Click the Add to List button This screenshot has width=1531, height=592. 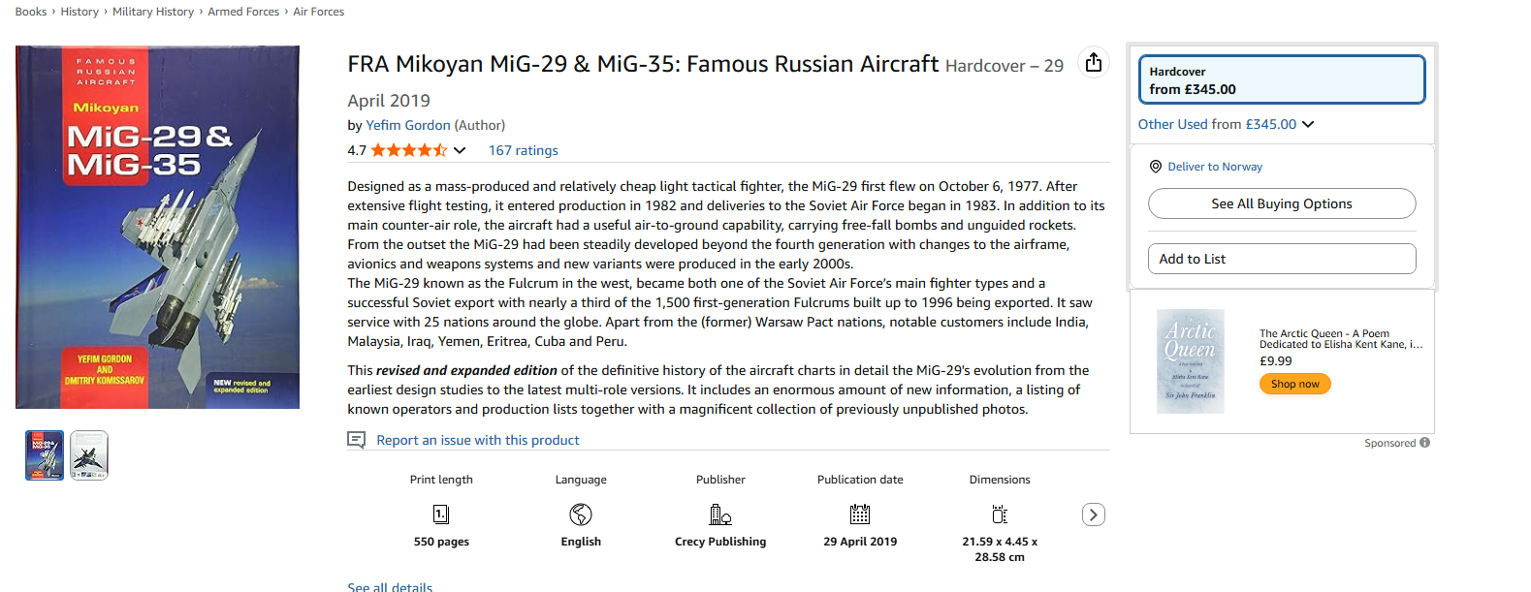[1281, 259]
